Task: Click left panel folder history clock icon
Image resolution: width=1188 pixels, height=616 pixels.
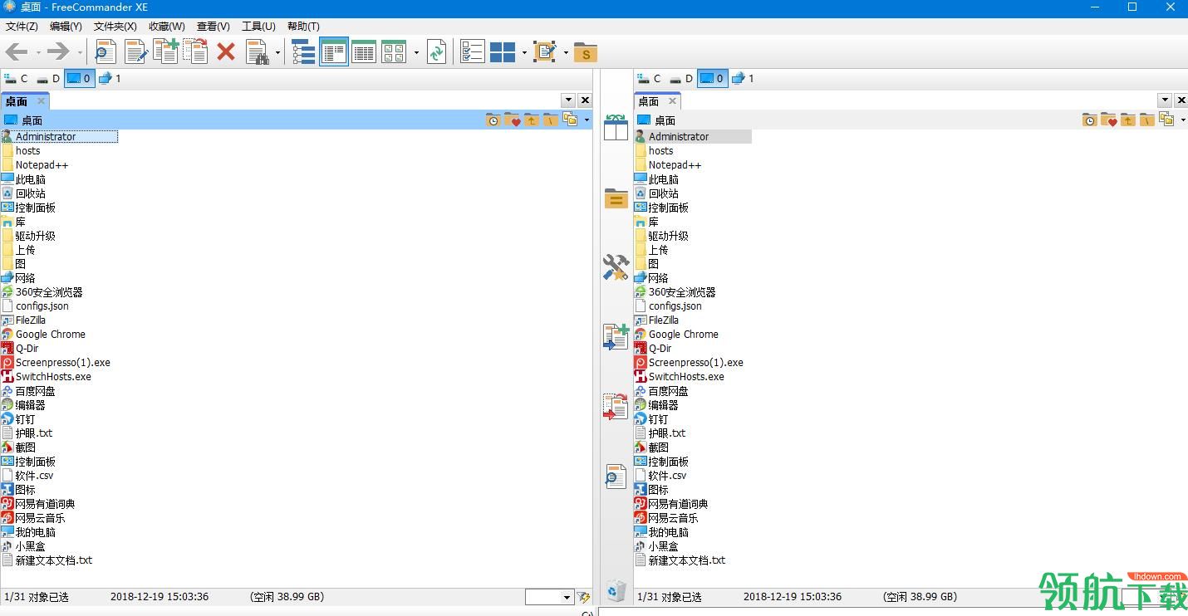Action: tap(493, 120)
